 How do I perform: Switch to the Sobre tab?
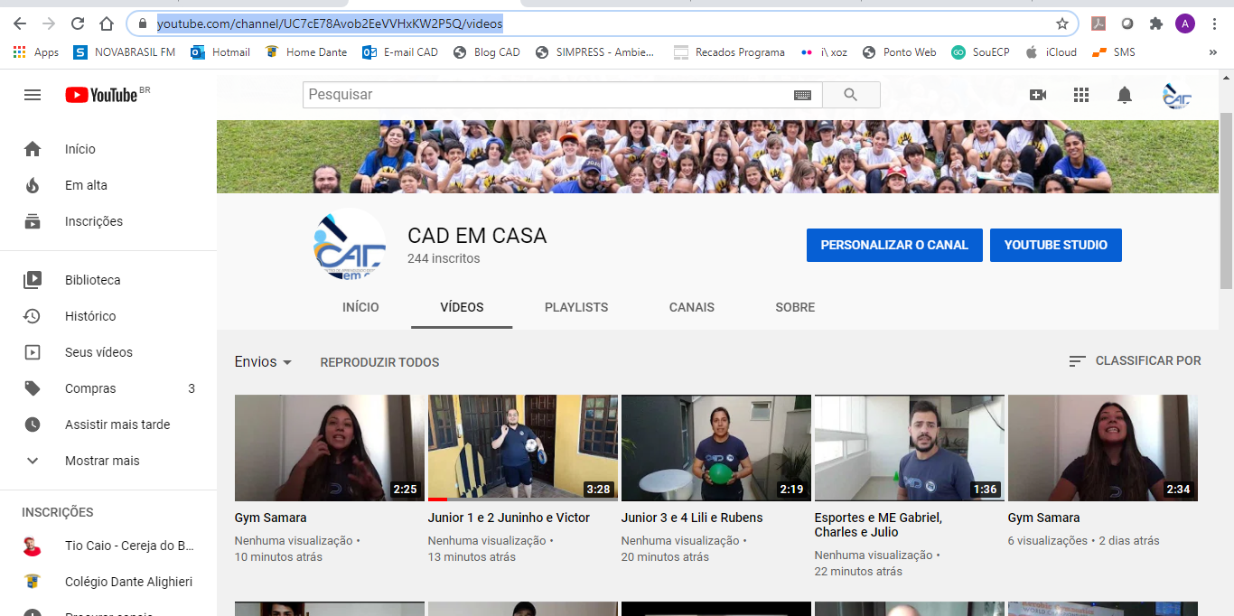795,307
